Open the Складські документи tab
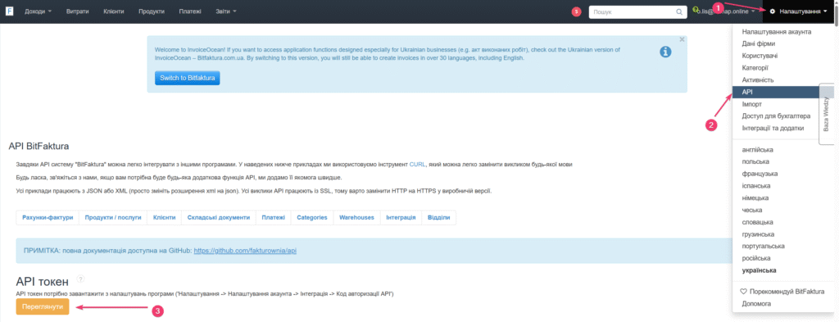The height and width of the screenshot is (322, 839). coord(218,218)
